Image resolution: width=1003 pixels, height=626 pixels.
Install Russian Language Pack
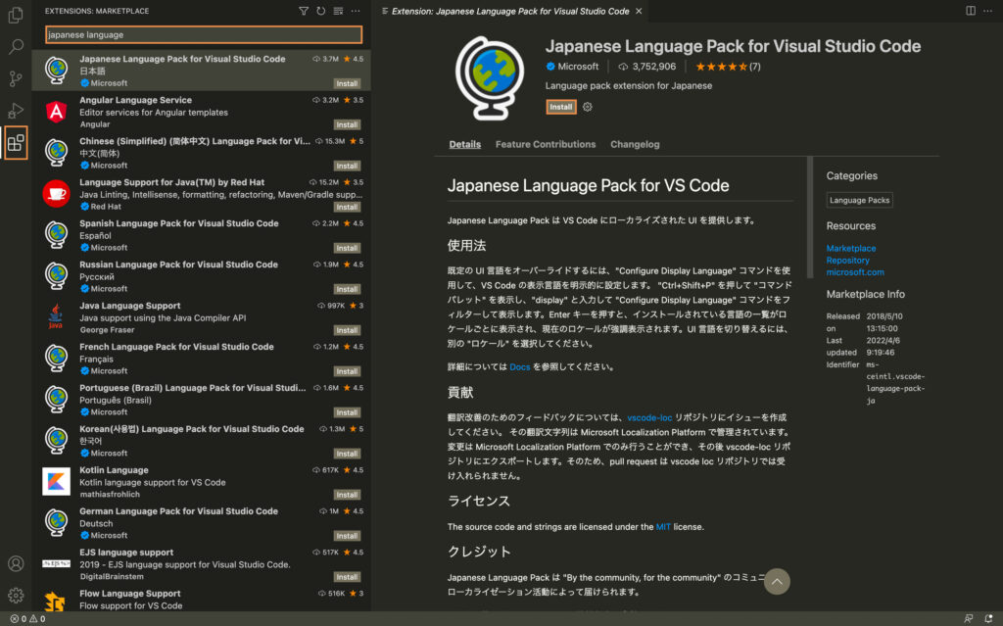pyautogui.click(x=347, y=289)
